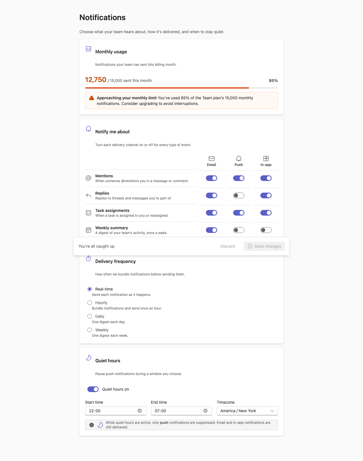Select the Hourly delivery frequency

click(x=90, y=303)
